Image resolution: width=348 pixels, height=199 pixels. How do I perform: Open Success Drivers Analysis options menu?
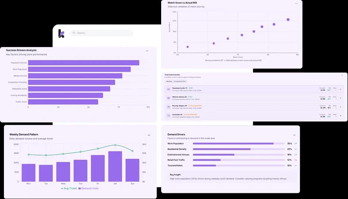pos(147,51)
